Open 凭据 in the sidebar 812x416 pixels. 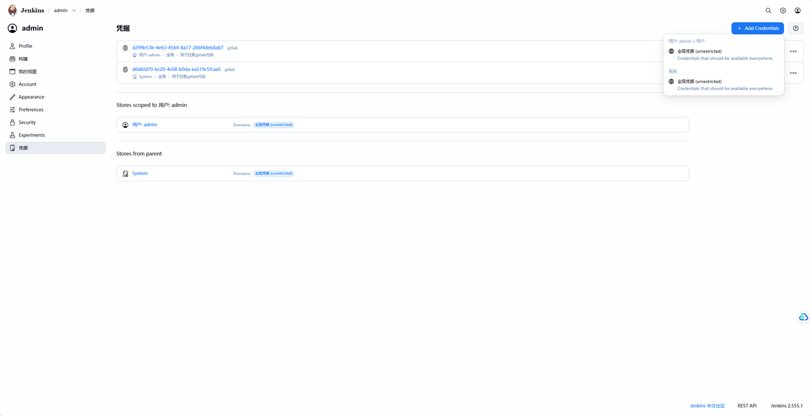(56, 148)
